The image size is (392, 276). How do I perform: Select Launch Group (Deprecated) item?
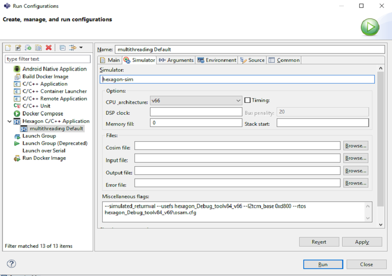coord(55,143)
